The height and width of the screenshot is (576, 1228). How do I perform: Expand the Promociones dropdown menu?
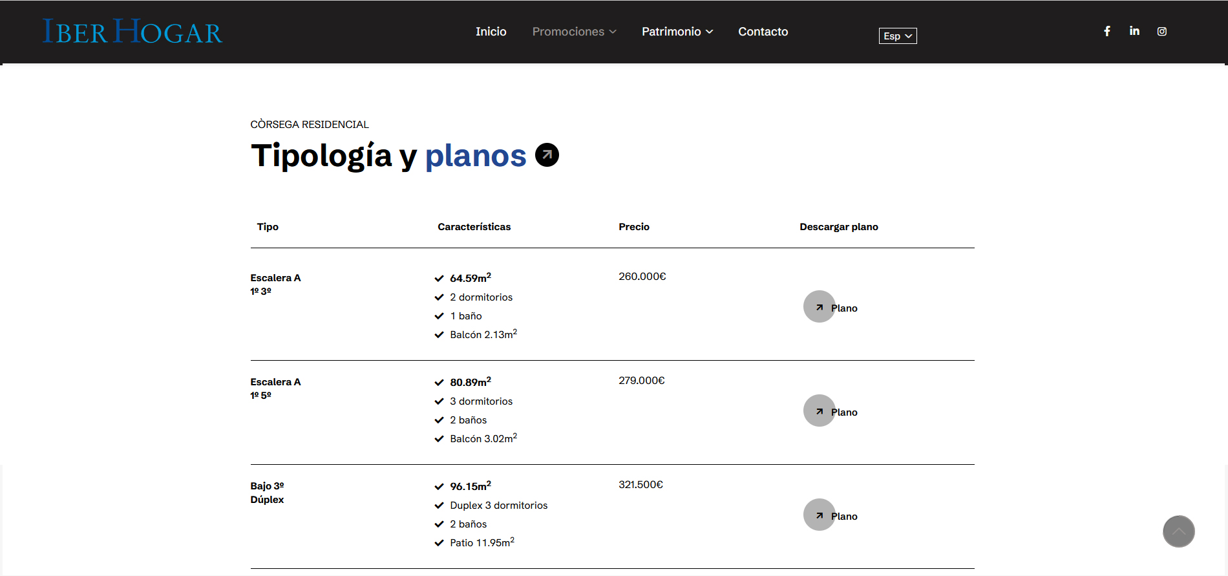(x=574, y=32)
